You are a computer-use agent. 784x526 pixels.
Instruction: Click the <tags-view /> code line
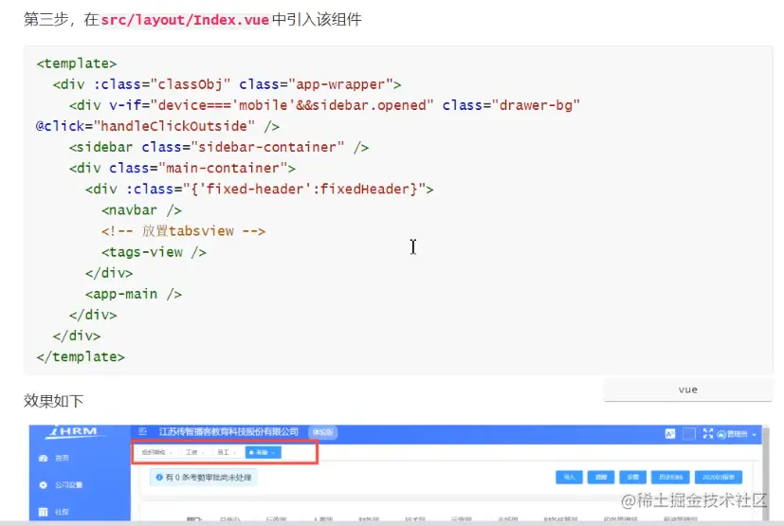point(154,252)
